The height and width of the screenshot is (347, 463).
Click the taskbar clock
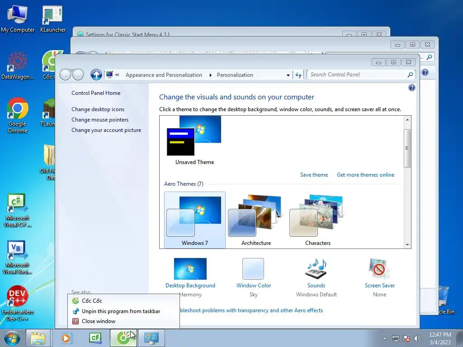[440, 338]
